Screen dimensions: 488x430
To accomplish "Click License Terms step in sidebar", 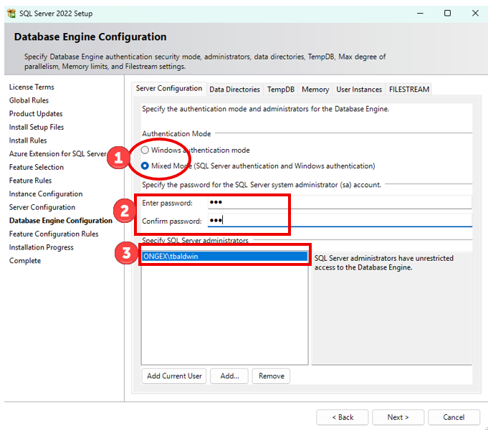I will 32,87.
